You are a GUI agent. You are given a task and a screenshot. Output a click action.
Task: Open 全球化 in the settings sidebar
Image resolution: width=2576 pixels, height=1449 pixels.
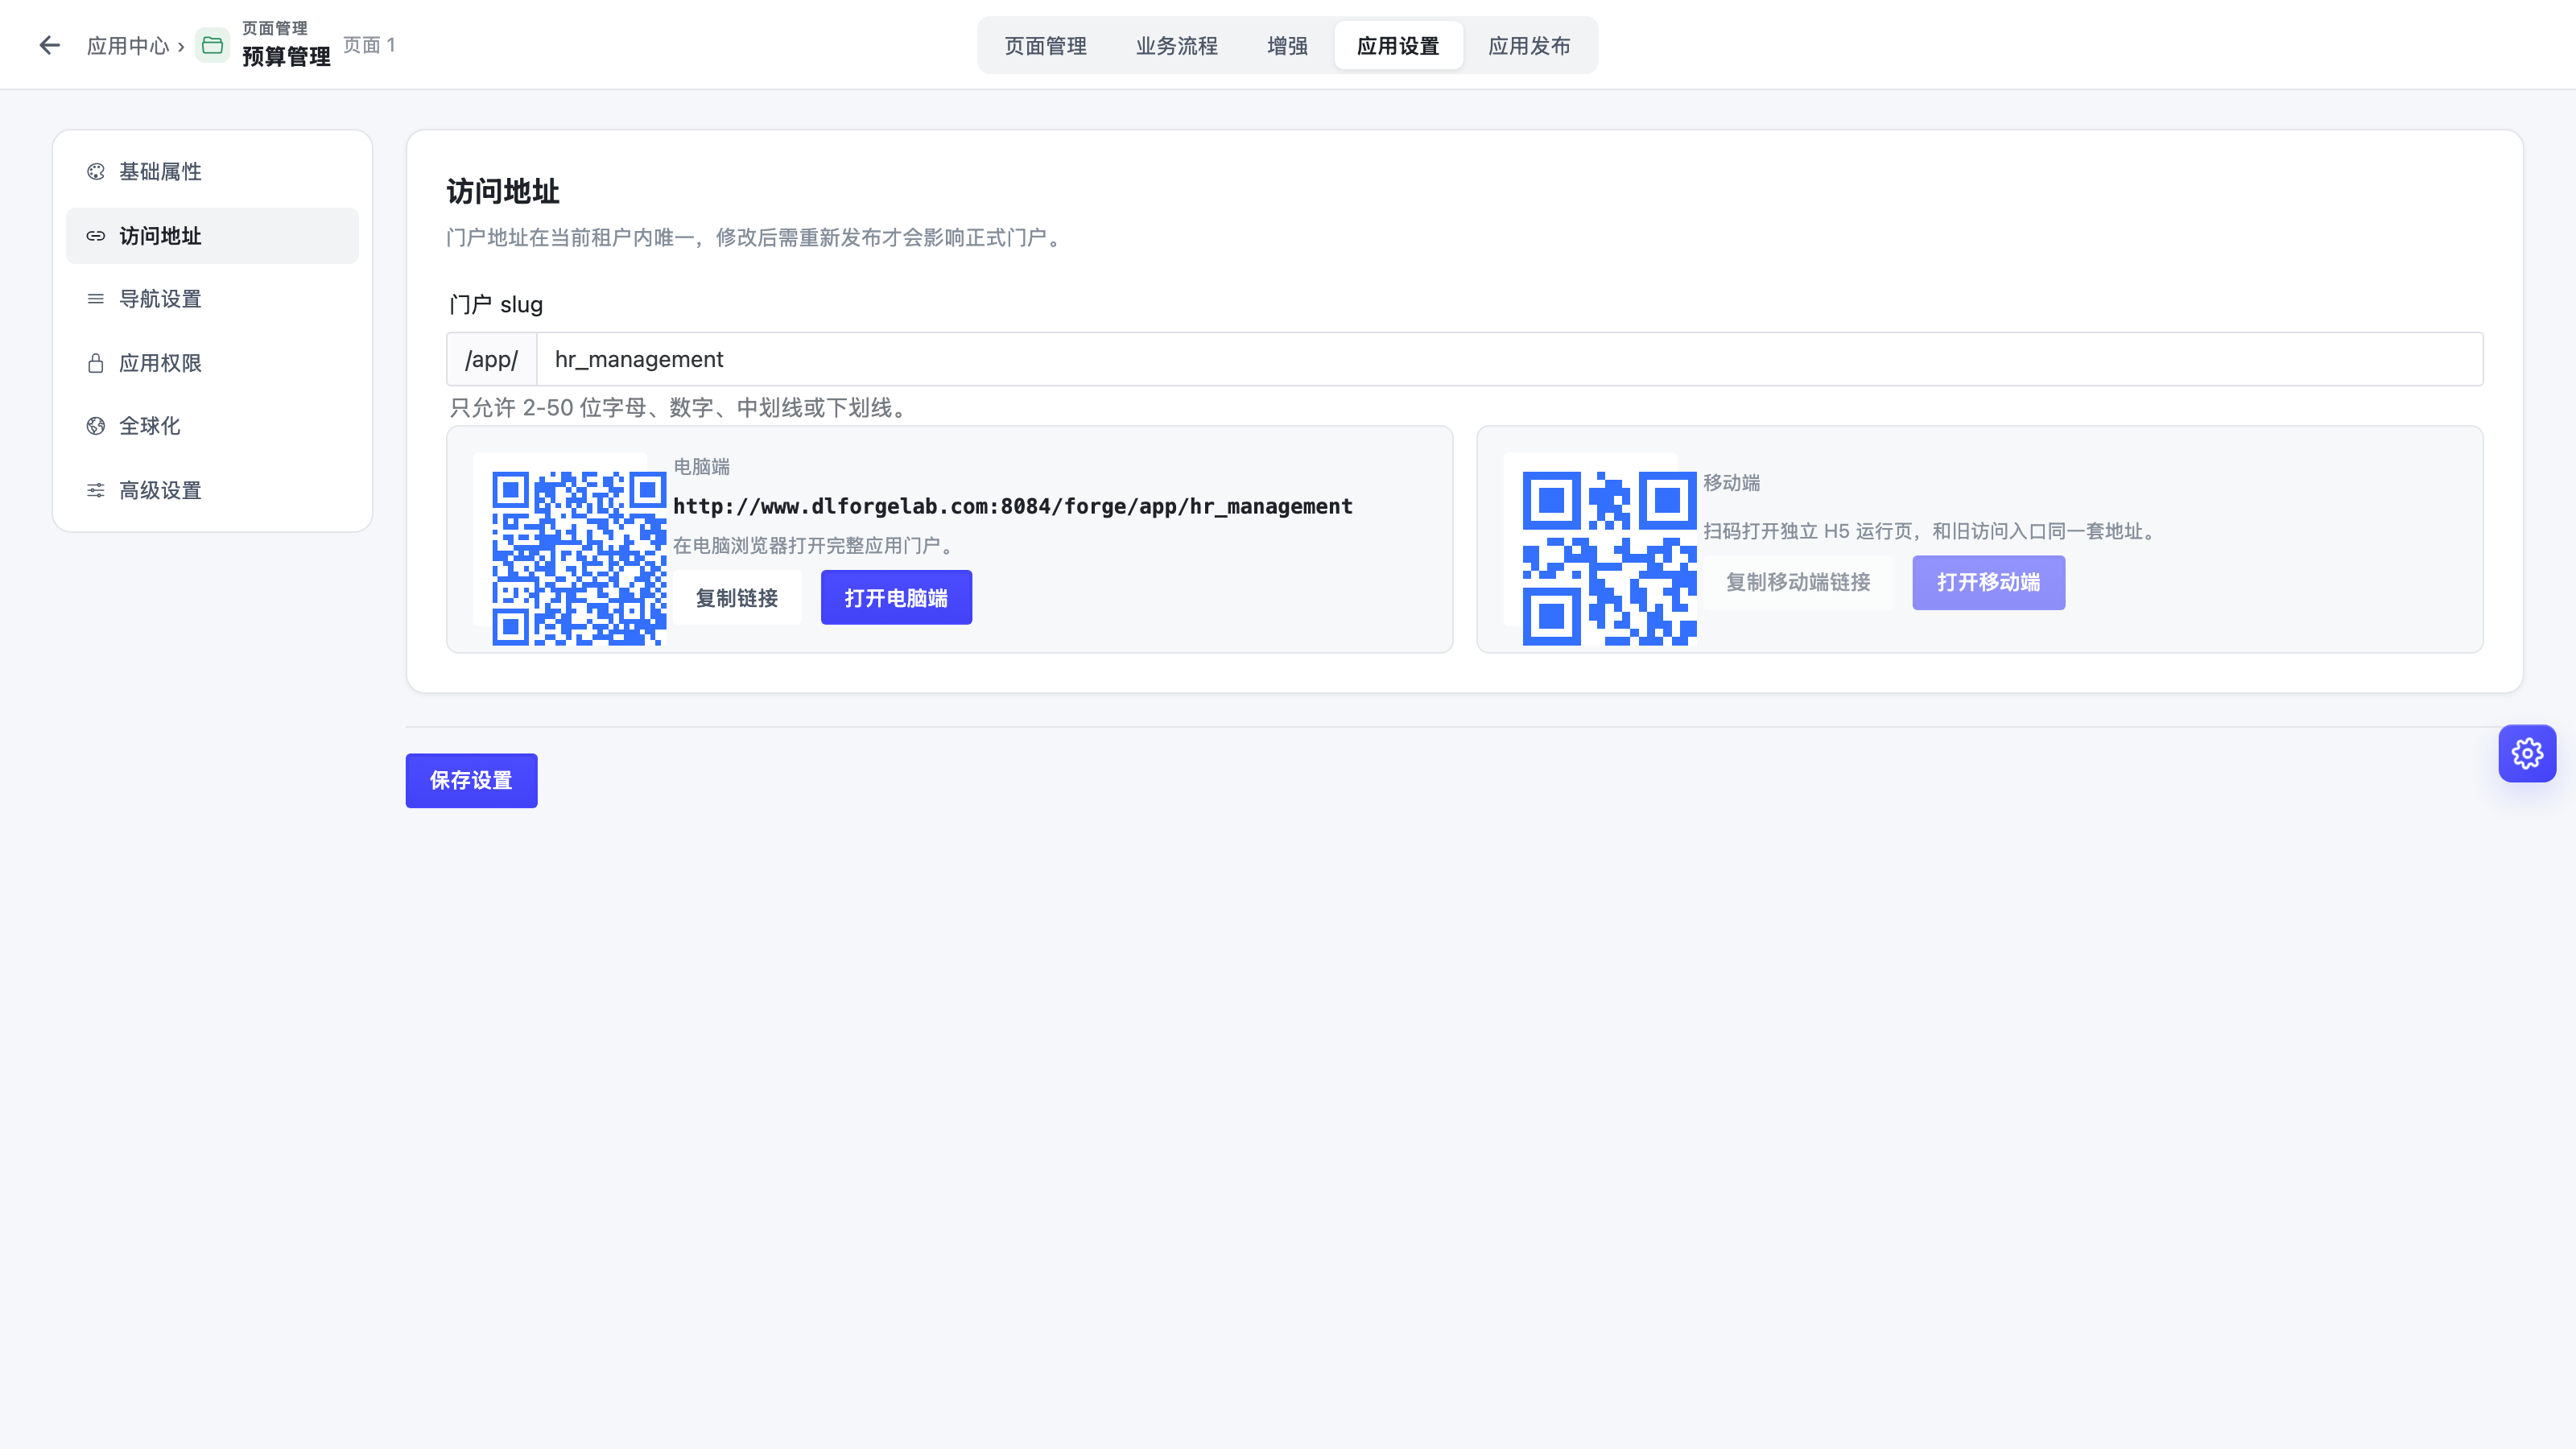tap(212, 426)
